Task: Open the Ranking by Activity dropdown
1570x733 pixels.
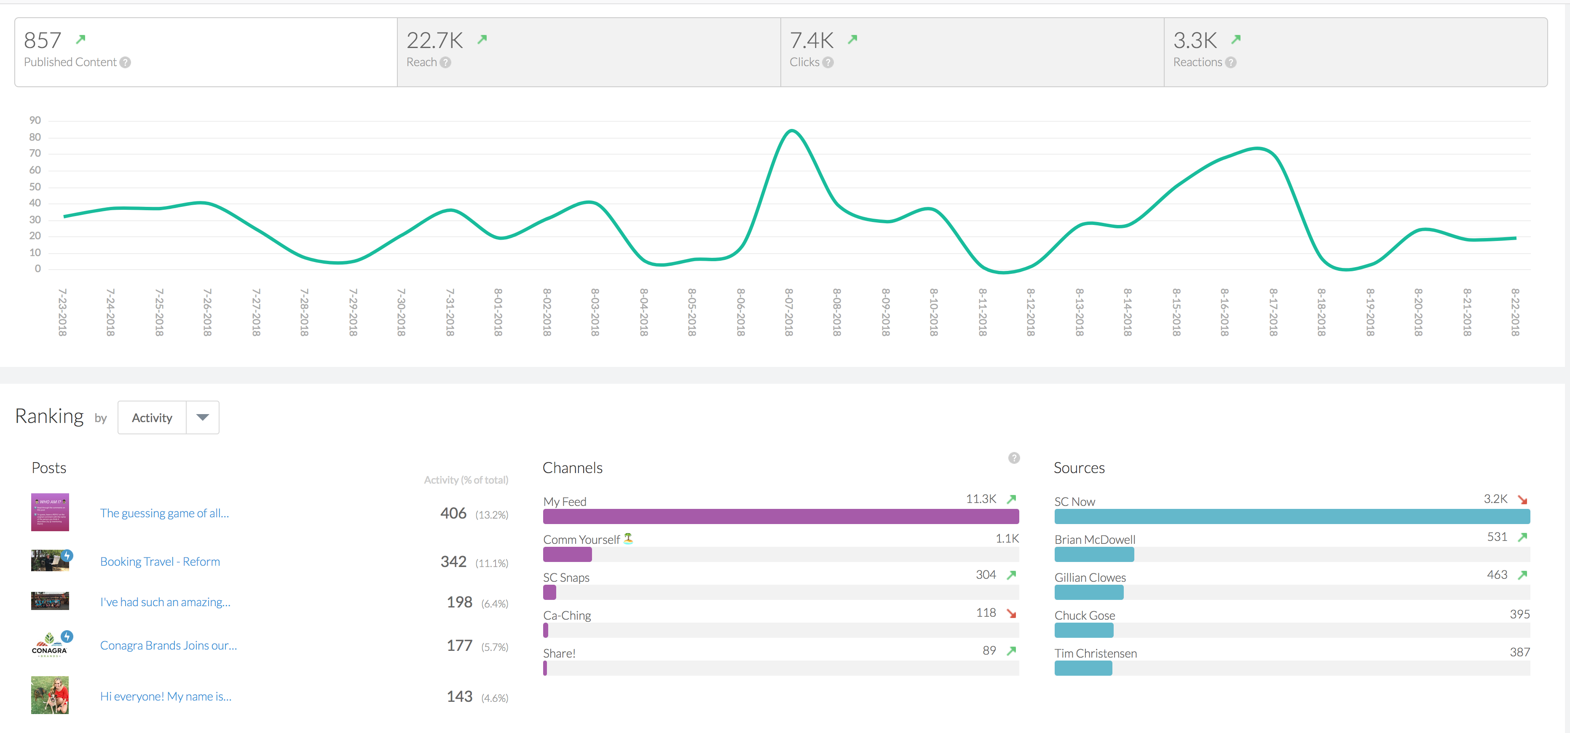Action: click(153, 417)
